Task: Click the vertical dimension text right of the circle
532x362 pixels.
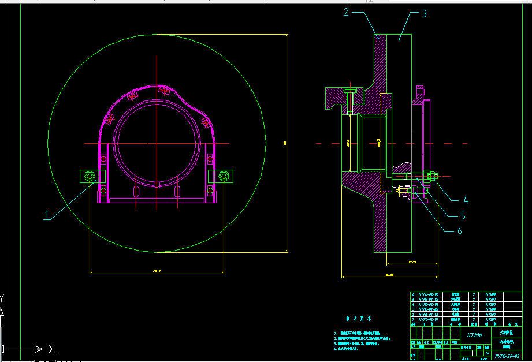Action: coord(285,144)
